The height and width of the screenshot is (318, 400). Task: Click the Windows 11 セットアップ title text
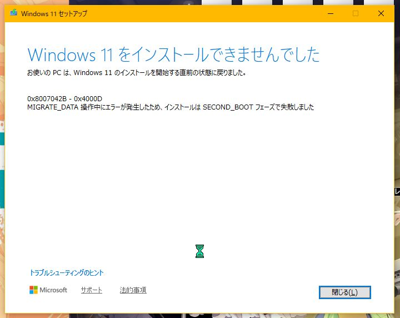pos(54,13)
